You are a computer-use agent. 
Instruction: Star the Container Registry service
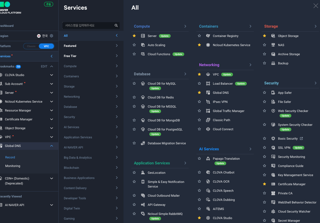(x=199, y=36)
